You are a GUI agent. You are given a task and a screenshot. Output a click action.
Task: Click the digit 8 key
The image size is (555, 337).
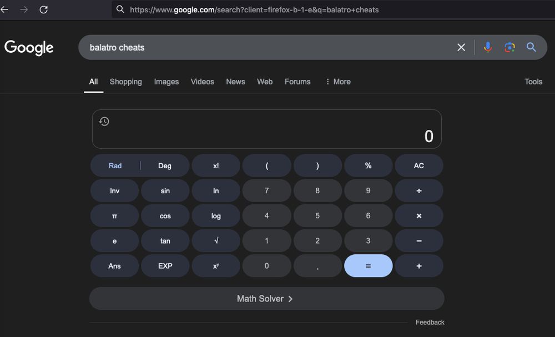[x=317, y=191]
